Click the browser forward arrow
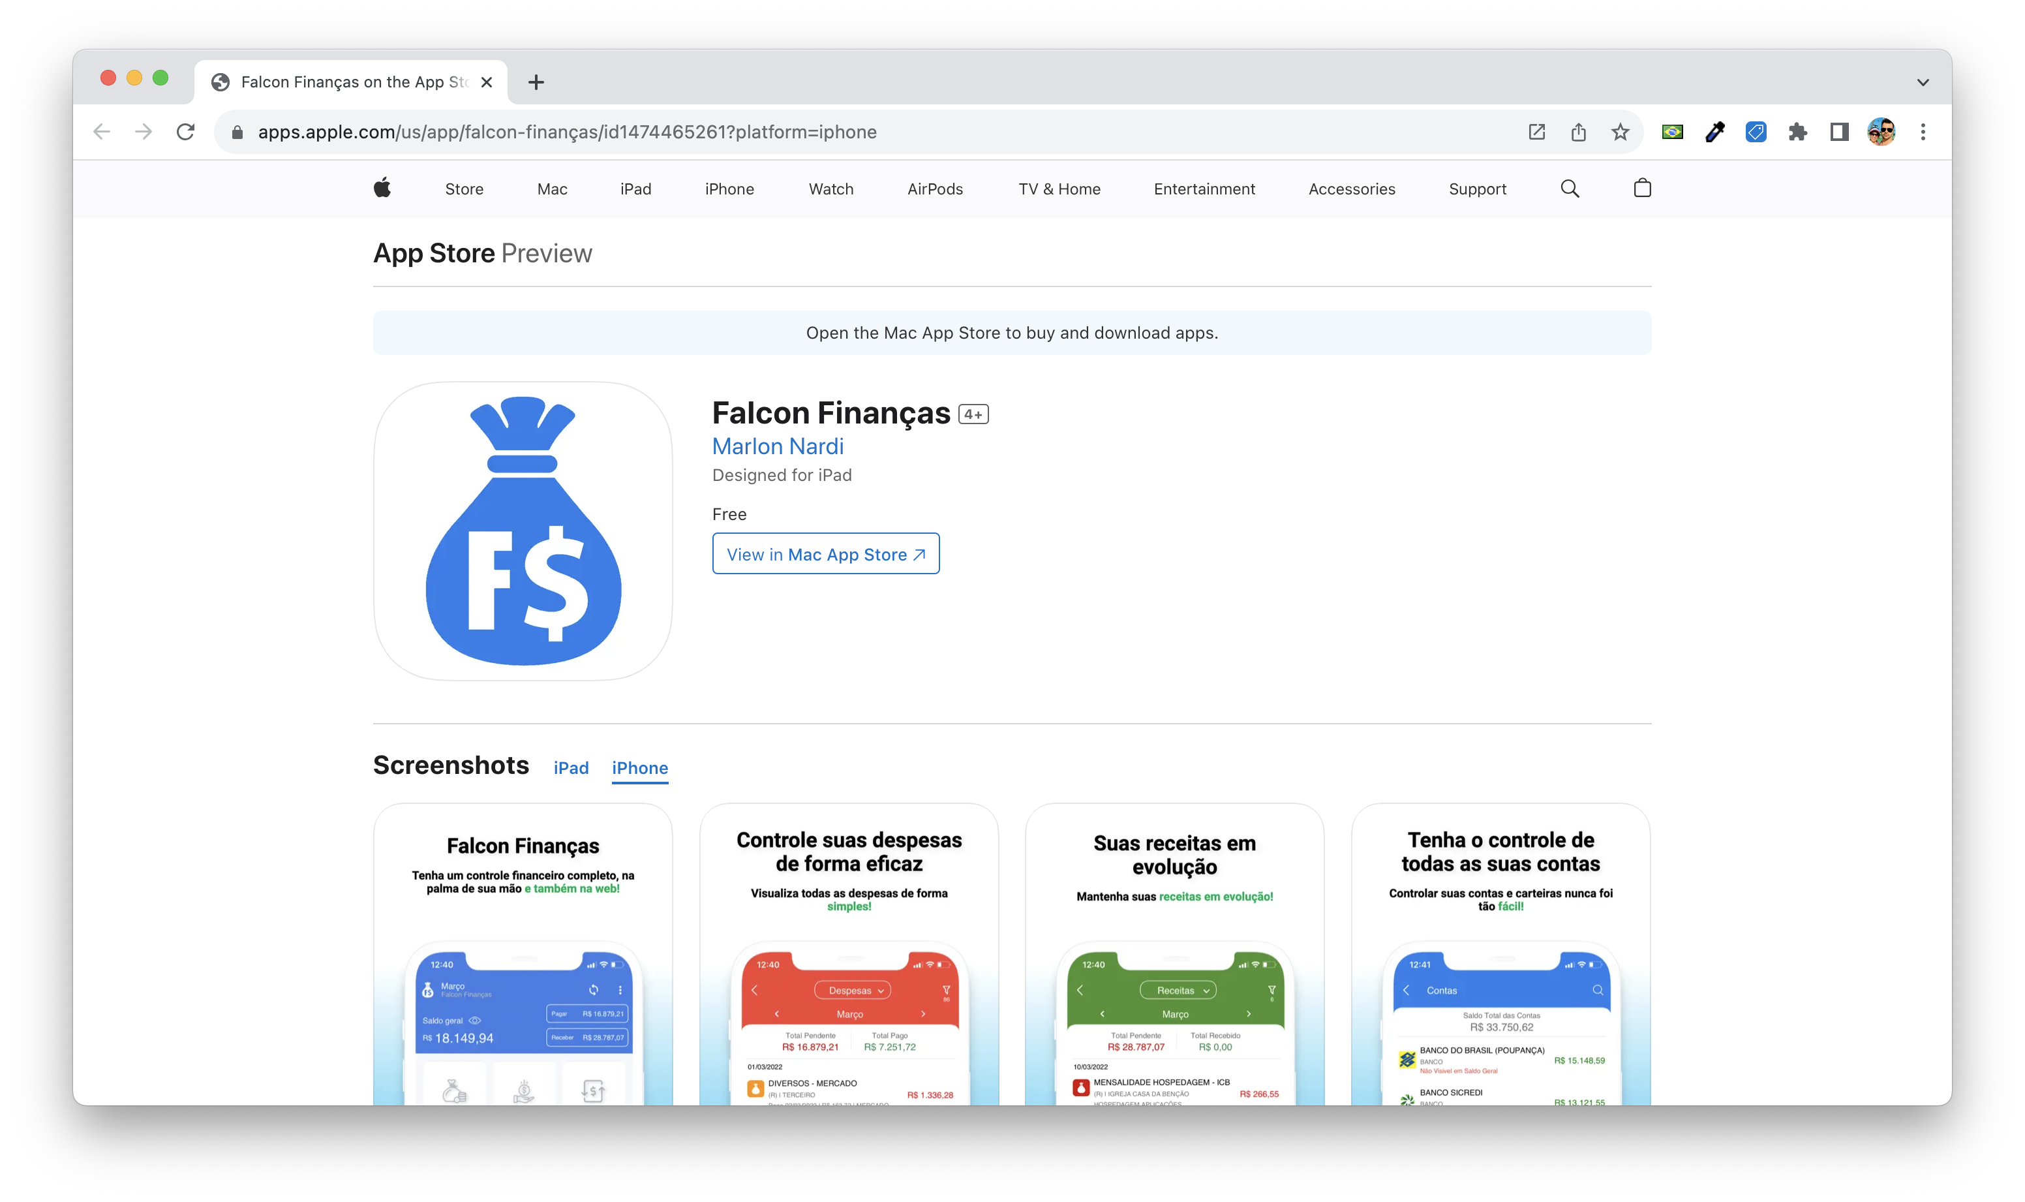The height and width of the screenshot is (1202, 2025). pos(144,132)
